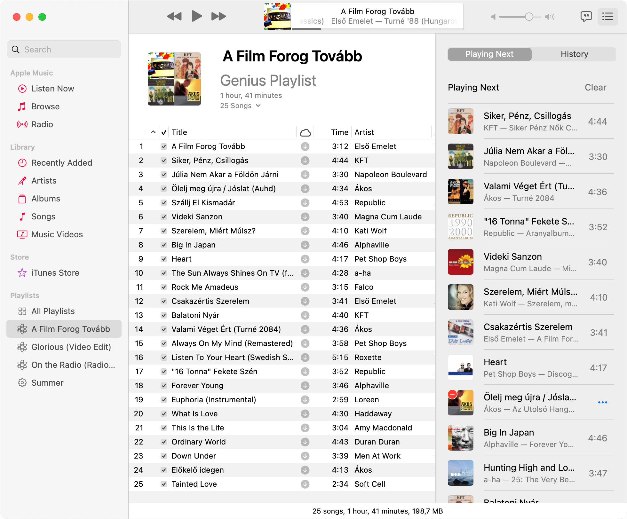The height and width of the screenshot is (519, 627).
Task: Uncheck Rock Me Amadeus checkbox
Action: coord(164,287)
